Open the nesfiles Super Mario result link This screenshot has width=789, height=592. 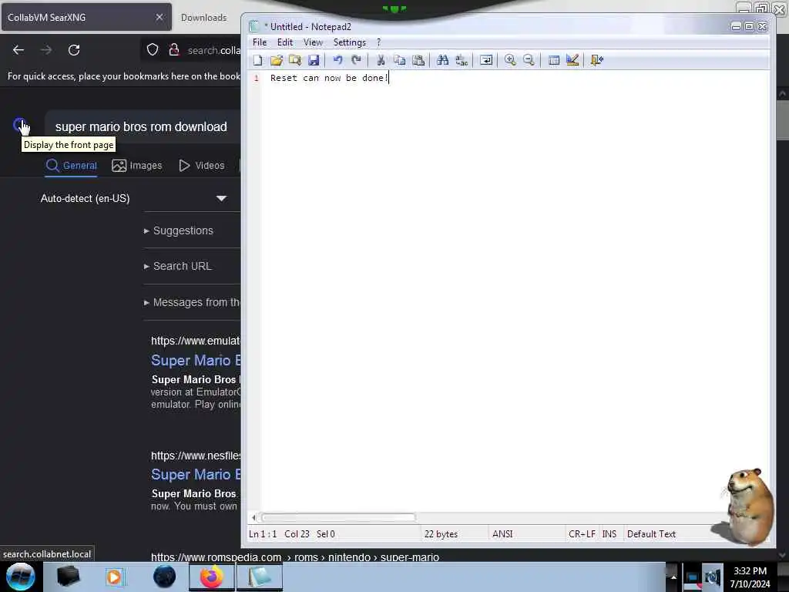coord(196,475)
